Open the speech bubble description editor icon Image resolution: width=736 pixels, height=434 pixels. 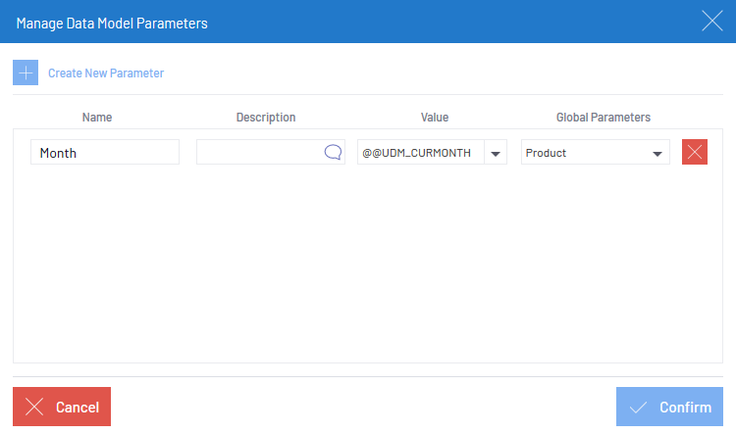pyautogui.click(x=333, y=152)
